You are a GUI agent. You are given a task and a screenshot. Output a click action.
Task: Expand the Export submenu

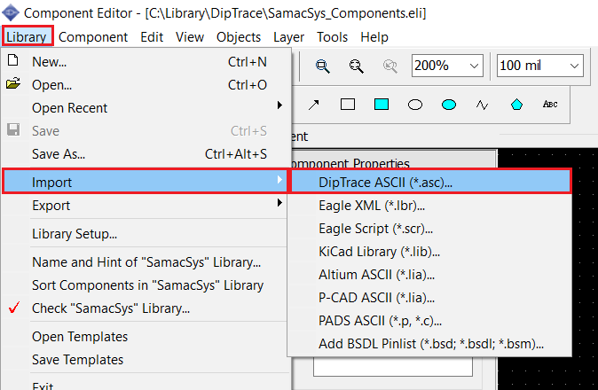pos(145,206)
